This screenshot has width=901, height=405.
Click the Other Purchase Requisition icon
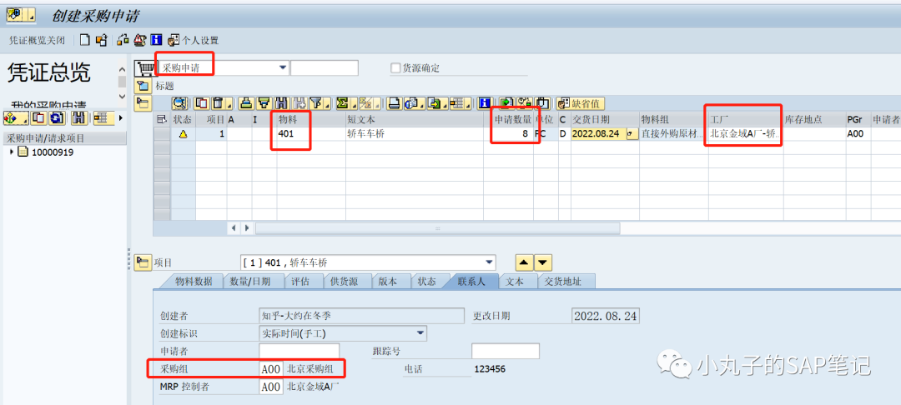coord(102,40)
